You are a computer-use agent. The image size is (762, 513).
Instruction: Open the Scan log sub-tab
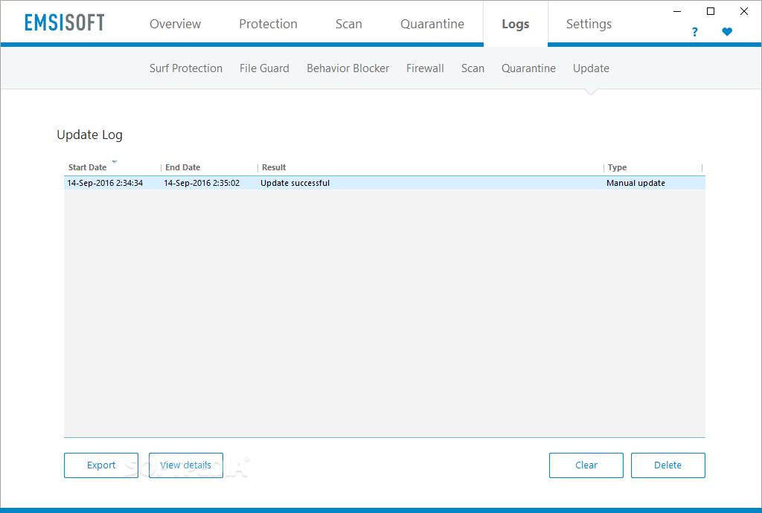(x=473, y=68)
